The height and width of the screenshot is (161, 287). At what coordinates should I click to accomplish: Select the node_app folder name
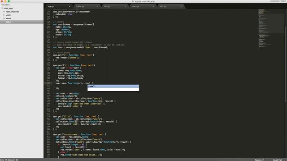click(x=8, y=8)
